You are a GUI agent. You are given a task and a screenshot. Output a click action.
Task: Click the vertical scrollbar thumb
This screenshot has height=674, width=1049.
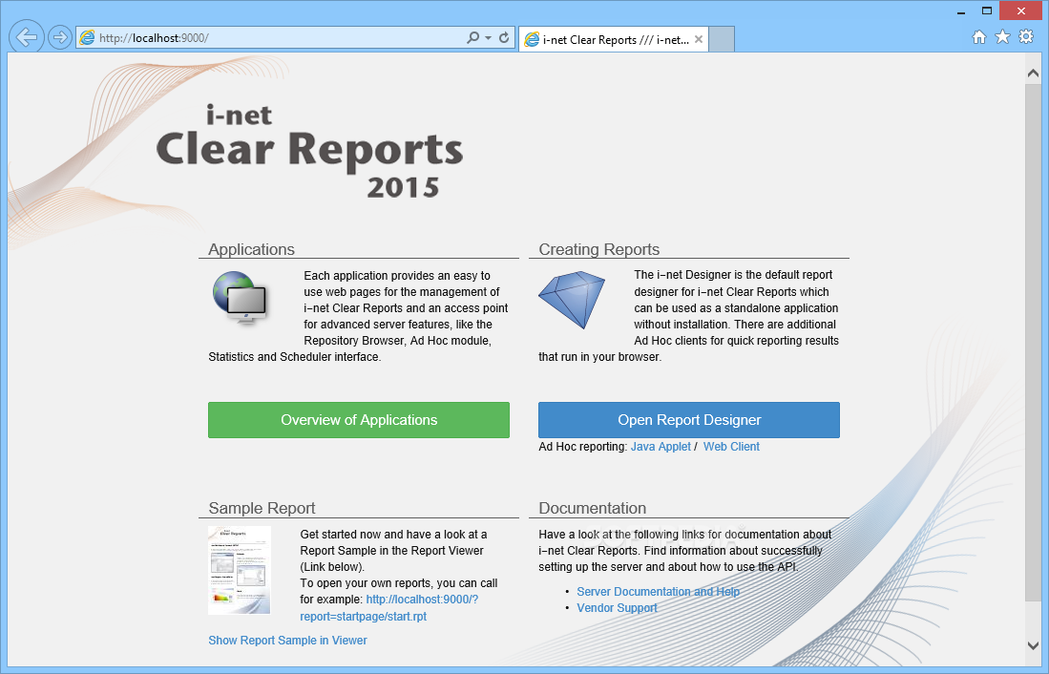(x=1033, y=343)
